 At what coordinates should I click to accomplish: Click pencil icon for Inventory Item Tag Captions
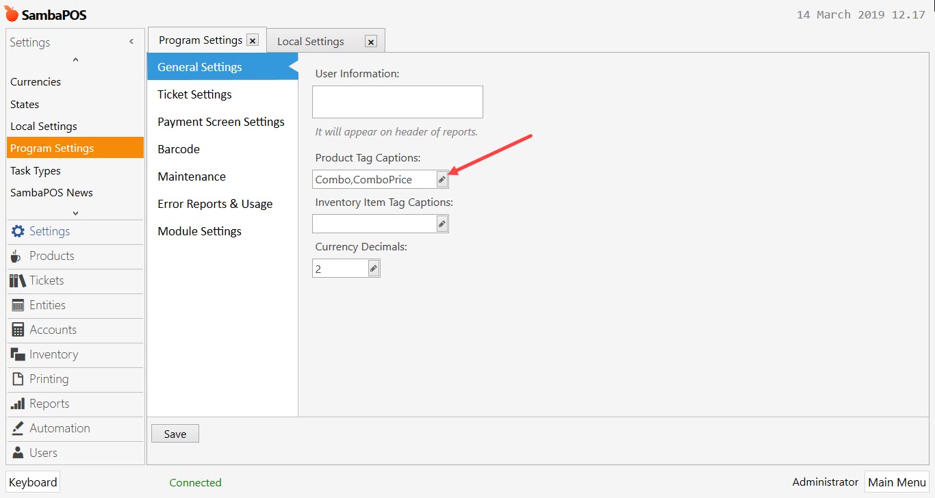442,223
